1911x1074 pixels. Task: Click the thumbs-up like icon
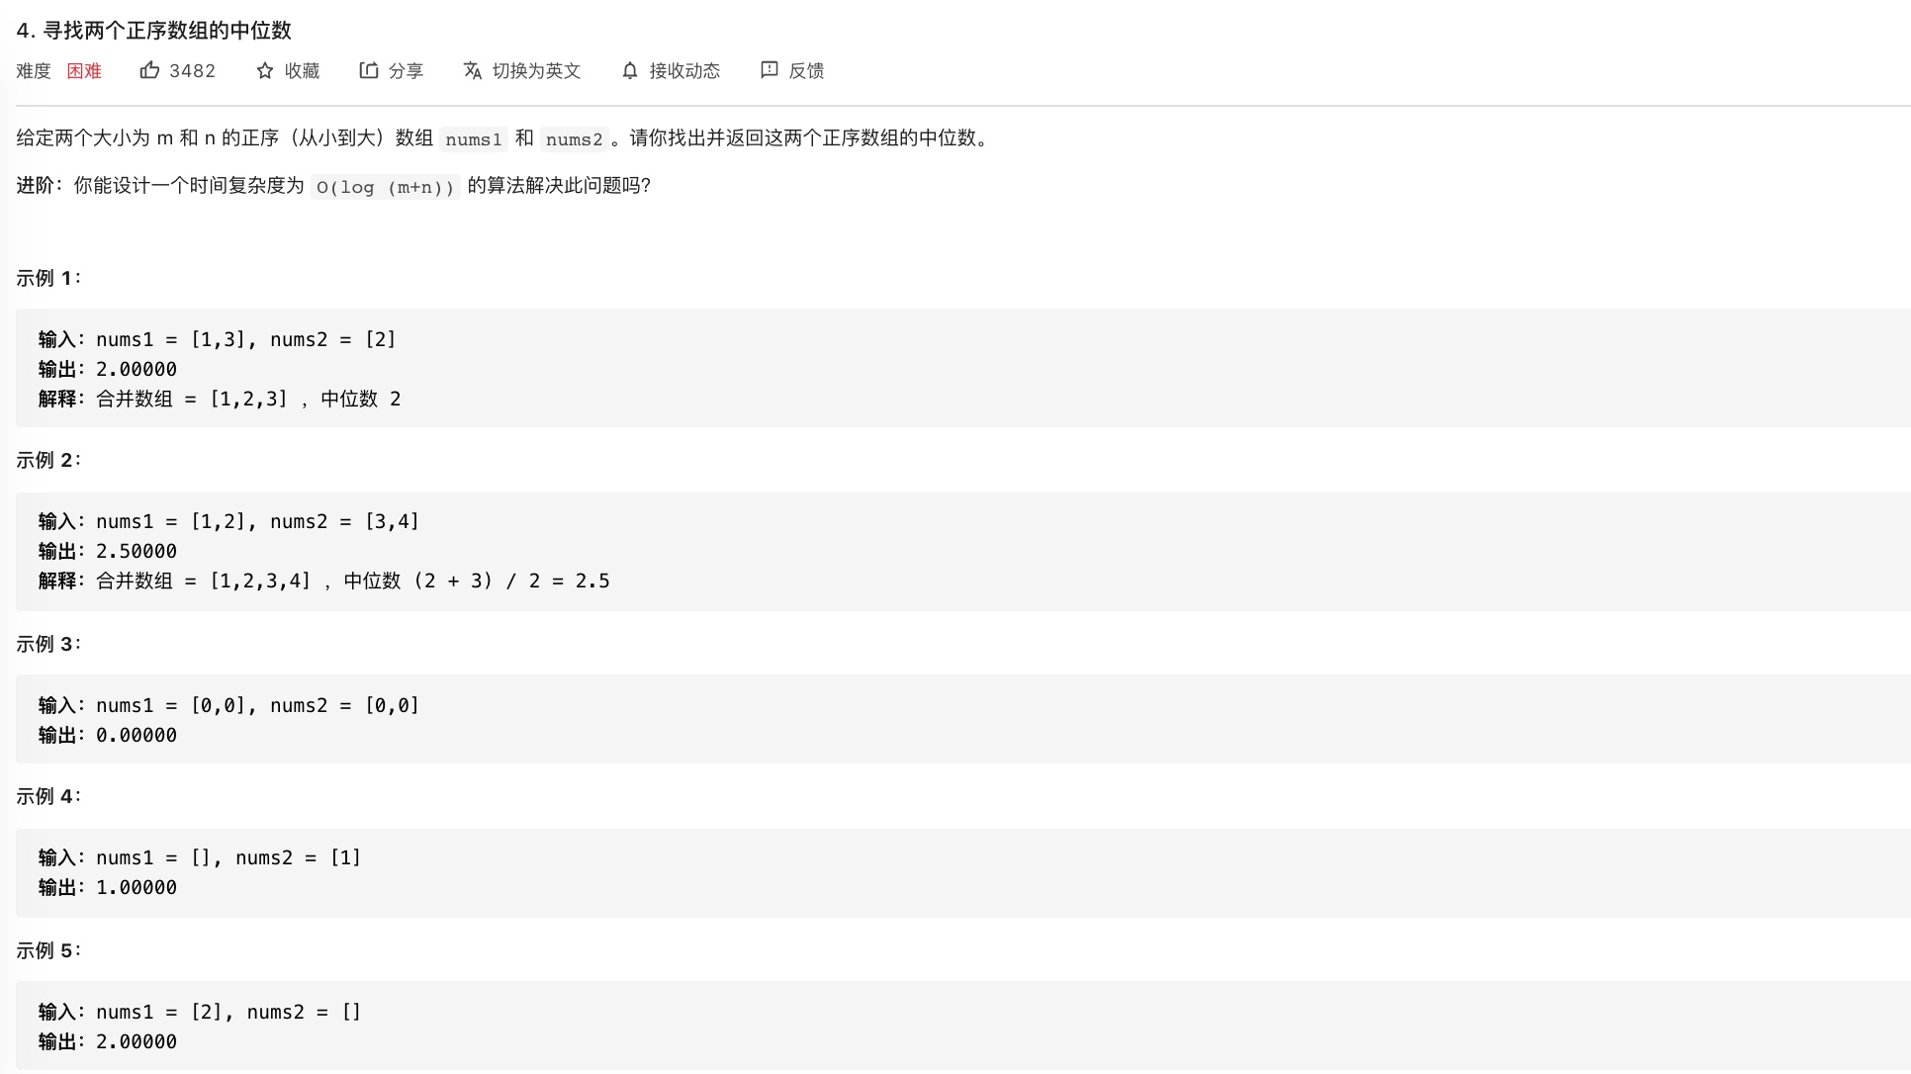(x=149, y=70)
